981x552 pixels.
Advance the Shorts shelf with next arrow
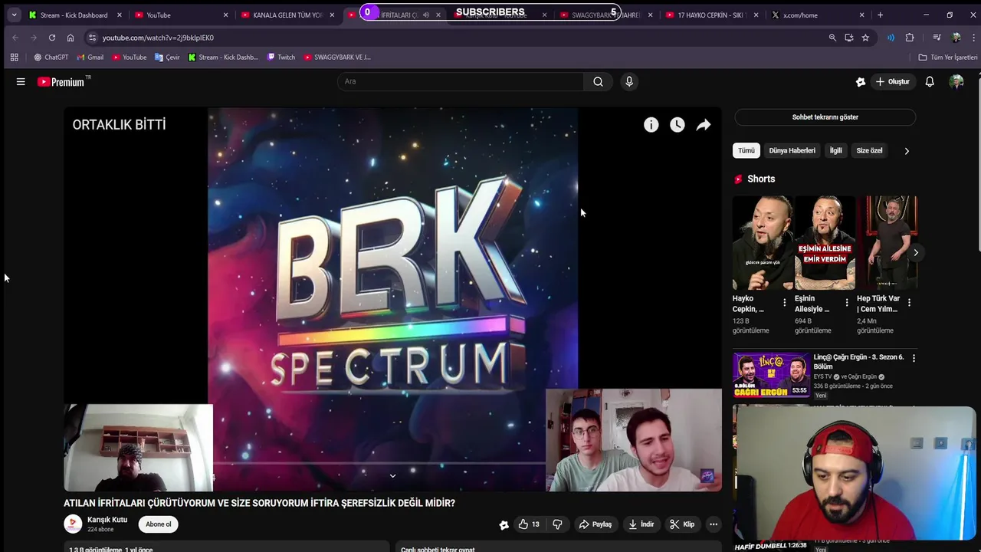(x=915, y=252)
